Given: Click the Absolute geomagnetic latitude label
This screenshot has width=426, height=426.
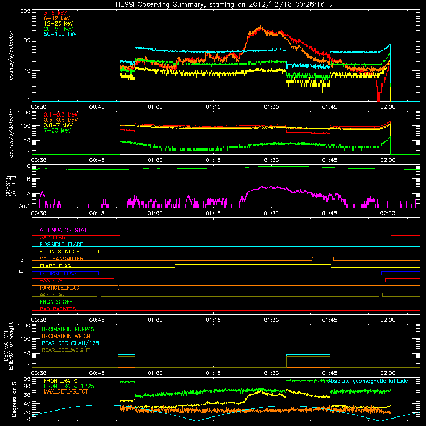Looking at the screenshot, I should [x=368, y=381].
